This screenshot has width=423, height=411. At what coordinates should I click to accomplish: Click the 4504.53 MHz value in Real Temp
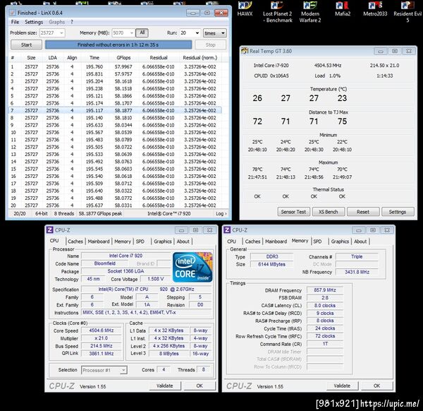pos(328,65)
